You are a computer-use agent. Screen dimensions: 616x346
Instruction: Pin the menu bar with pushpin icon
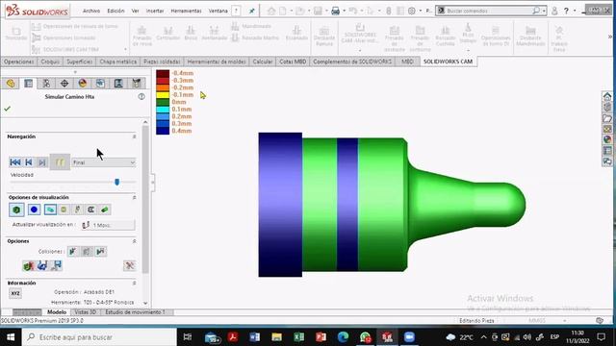[252, 11]
